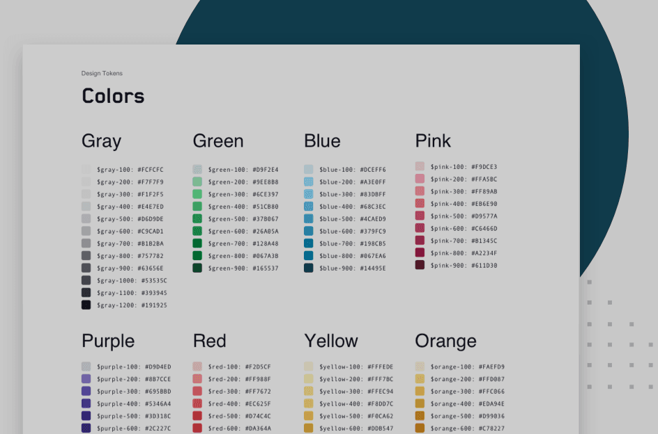Click the Yellow section heading

pos(331,341)
